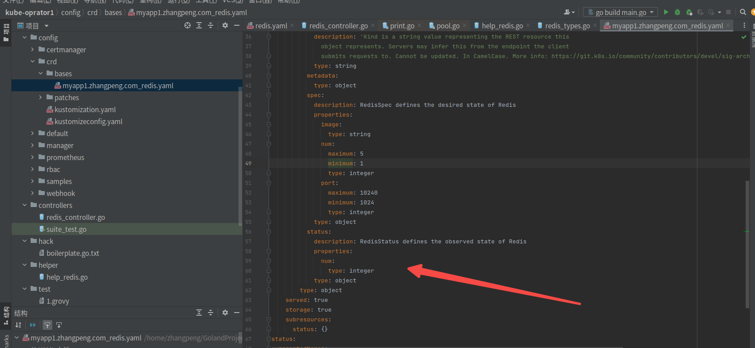755x348 pixels.
Task: Fold the port block at line 51
Action: pos(269,183)
